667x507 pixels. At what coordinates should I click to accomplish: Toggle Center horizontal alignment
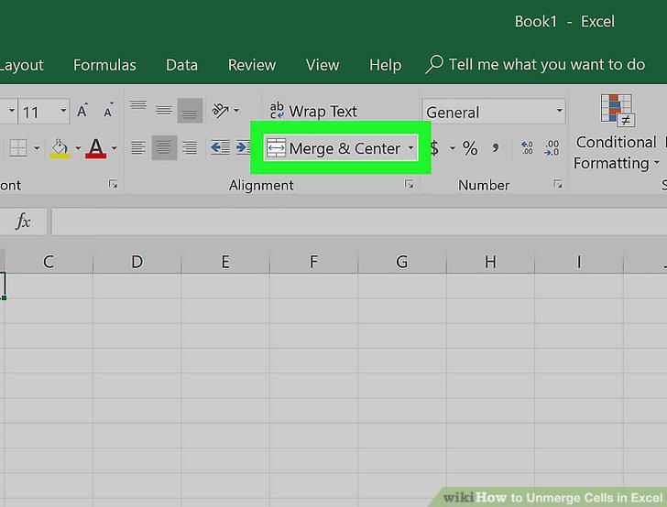coord(164,148)
